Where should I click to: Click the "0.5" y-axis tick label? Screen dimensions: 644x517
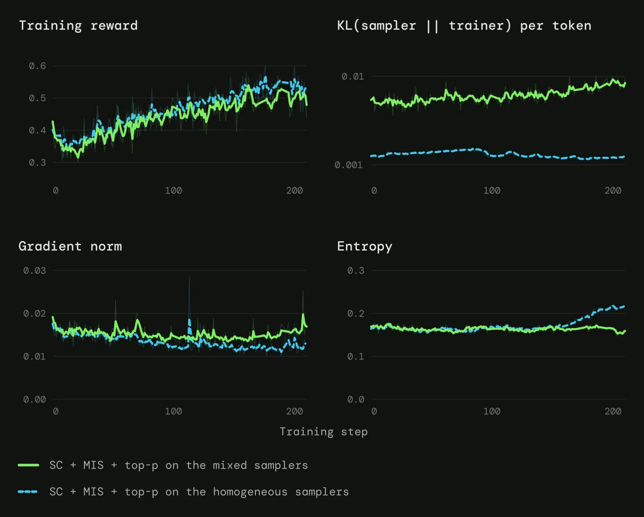click(x=37, y=98)
